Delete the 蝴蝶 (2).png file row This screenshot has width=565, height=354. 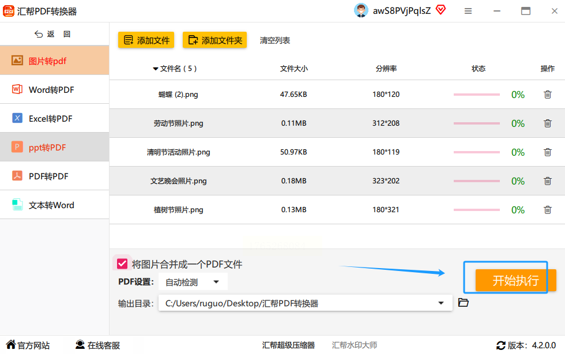[547, 95]
